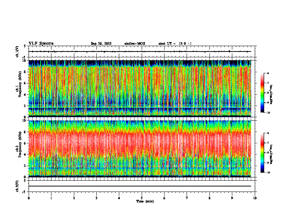Image resolution: width=287 pixels, height=222 pixels.
Task: Click the 'VLF Spectra' plot title
Action: pyautogui.click(x=41, y=44)
